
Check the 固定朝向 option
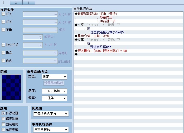3,124
